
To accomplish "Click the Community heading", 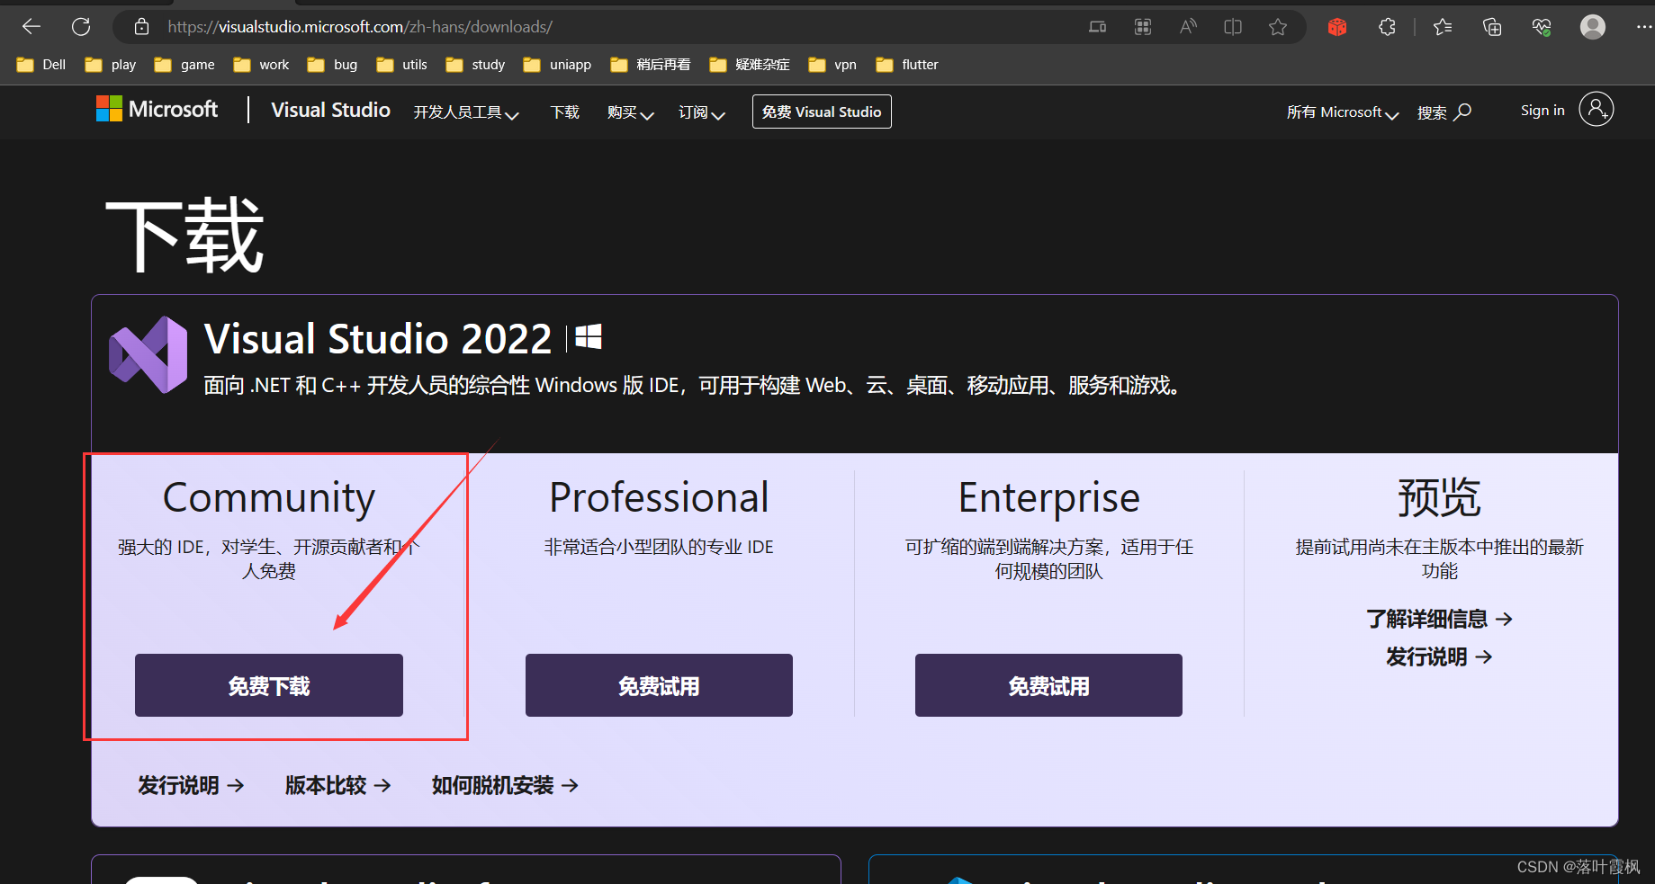I will (x=269, y=498).
